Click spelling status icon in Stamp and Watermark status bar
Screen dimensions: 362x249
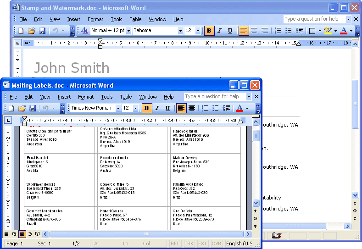[276, 235]
